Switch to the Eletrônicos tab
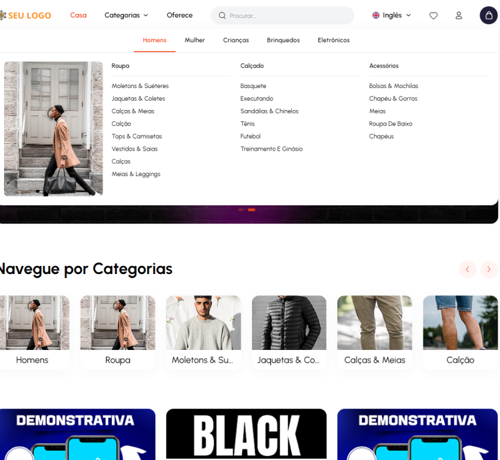 pyautogui.click(x=333, y=40)
